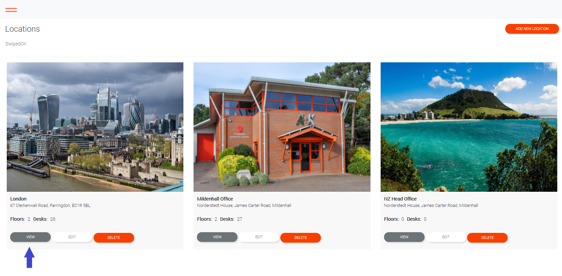View the London location
Image resolution: width=562 pixels, height=276 pixels.
point(30,237)
